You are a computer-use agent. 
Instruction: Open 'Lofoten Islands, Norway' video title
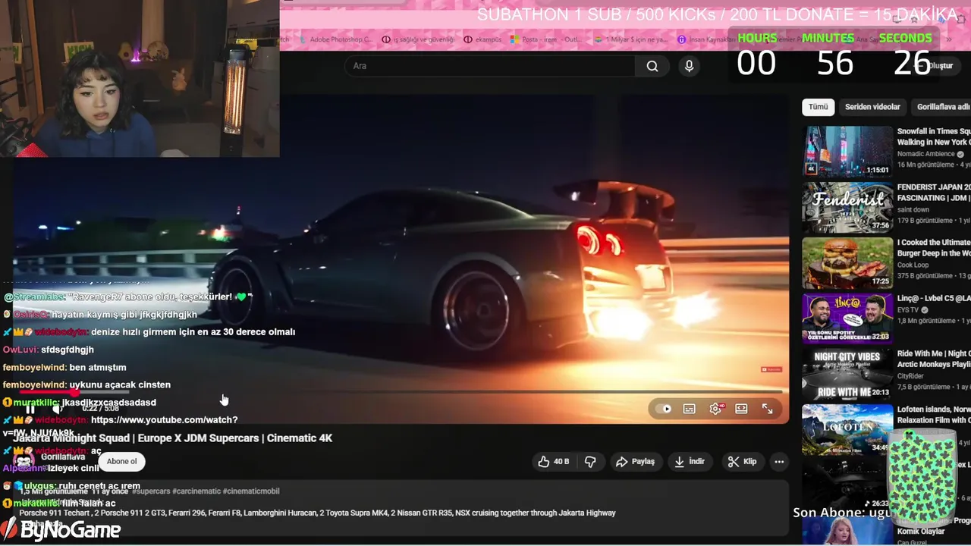(x=934, y=415)
